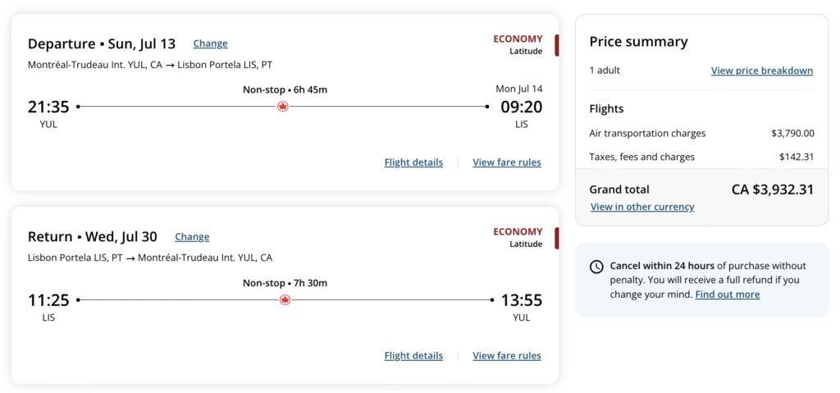The height and width of the screenshot is (393, 840).
Task: View fare rules for the departure flight
Action: point(506,162)
